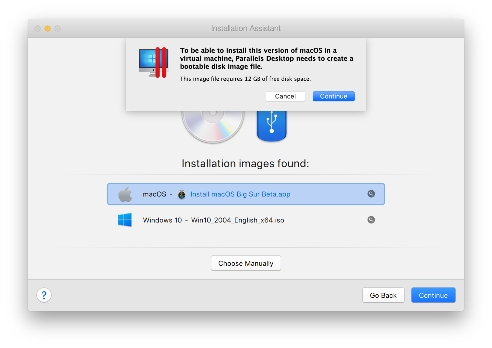Image resolution: width=492 pixels, height=348 pixels.
Task: Select the Install macOS Big Sur Beta.app entry
Action: point(245,194)
